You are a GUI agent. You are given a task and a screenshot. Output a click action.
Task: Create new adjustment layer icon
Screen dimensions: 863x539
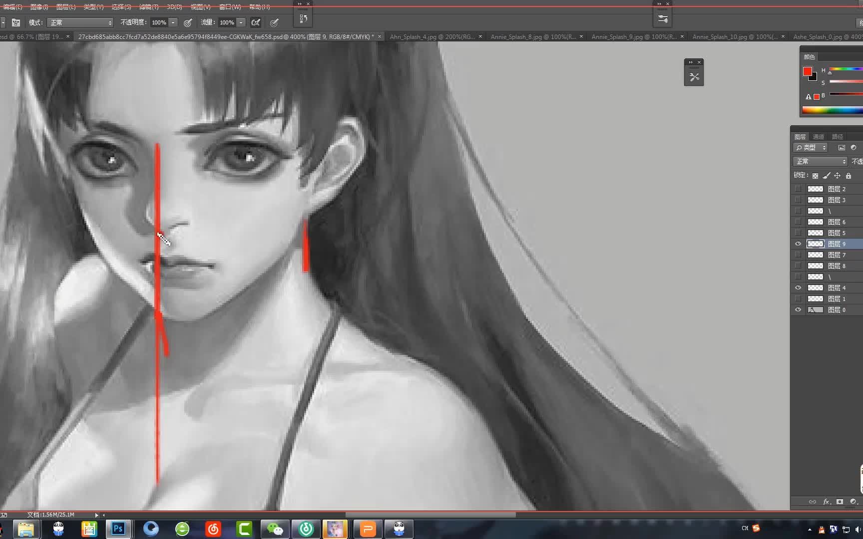pos(853,502)
